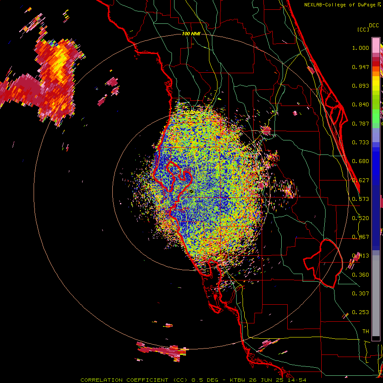Click the 0.520 value on the color scale

(360, 218)
